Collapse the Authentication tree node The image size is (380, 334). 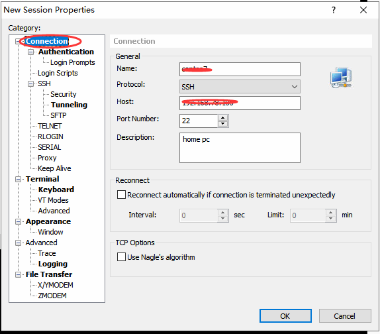tap(30, 52)
